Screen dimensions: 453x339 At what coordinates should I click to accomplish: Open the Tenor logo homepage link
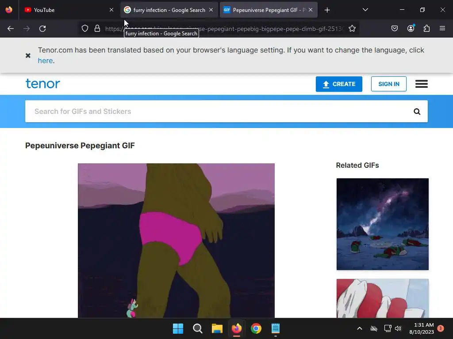click(43, 83)
